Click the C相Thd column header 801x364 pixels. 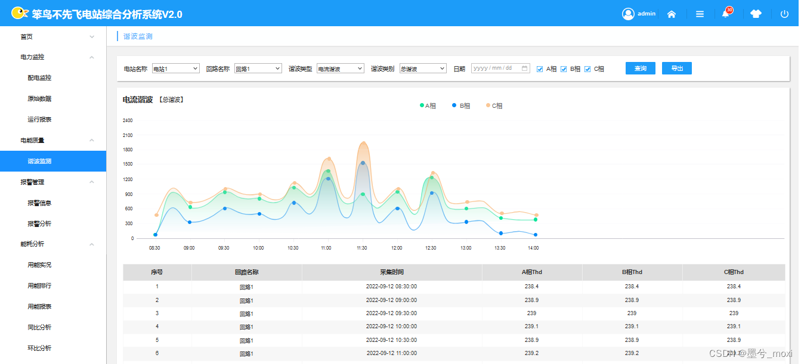tap(734, 272)
